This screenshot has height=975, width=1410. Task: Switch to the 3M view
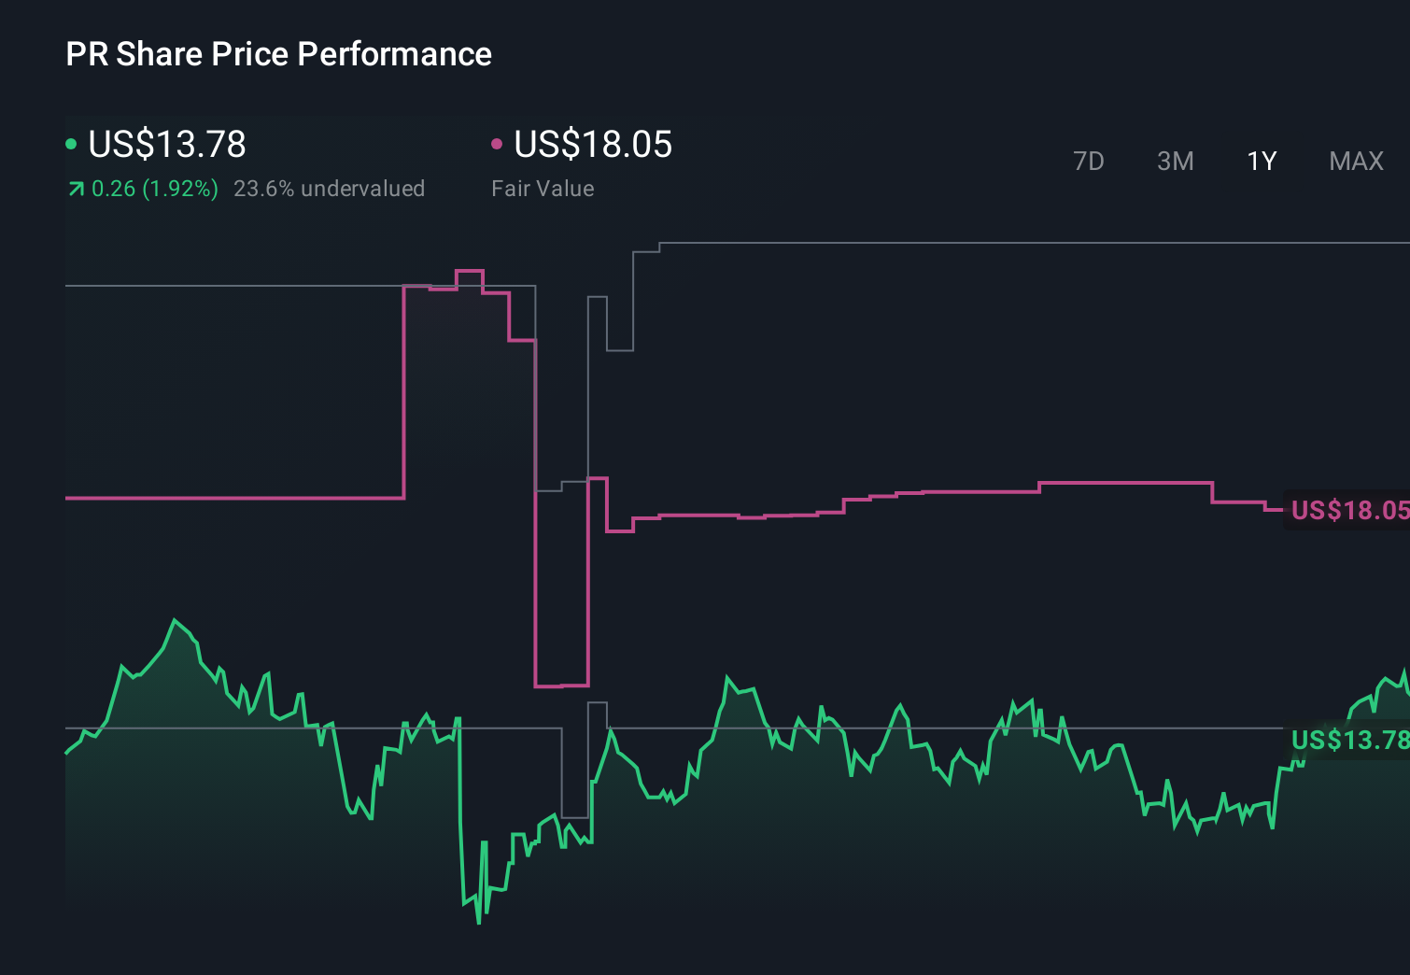tap(1175, 162)
